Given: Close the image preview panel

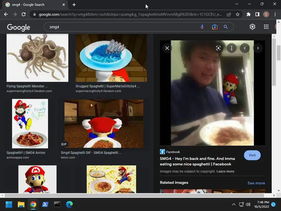Looking at the screenshot, I should tap(167, 48).
